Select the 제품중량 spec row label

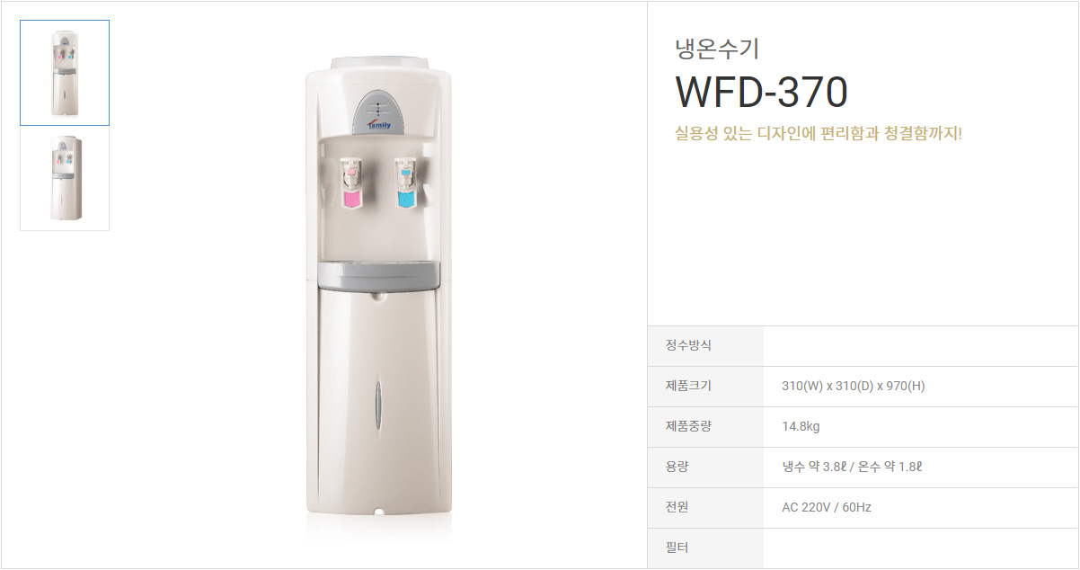pos(688,427)
